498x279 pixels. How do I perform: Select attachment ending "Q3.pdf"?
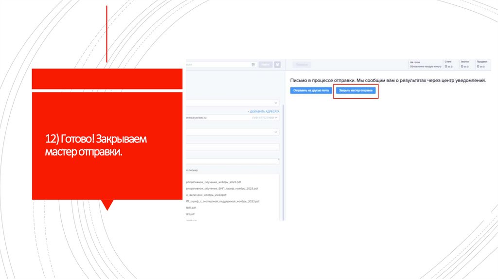190,214
